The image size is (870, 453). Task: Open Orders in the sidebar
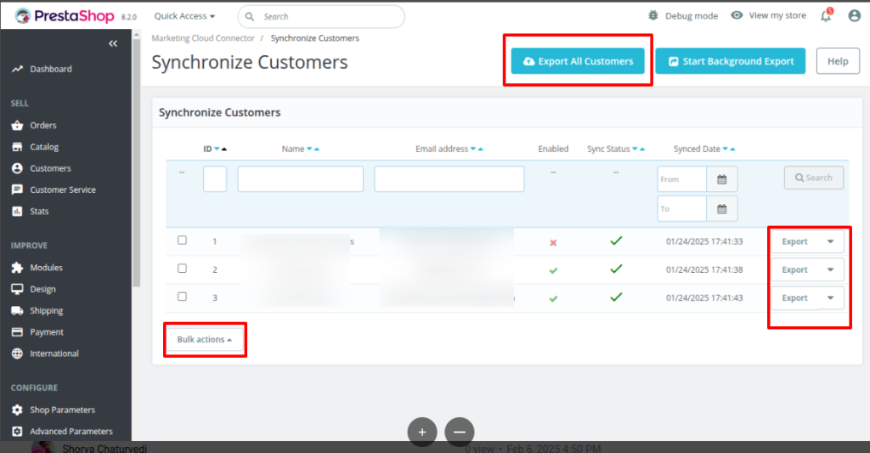[43, 126]
